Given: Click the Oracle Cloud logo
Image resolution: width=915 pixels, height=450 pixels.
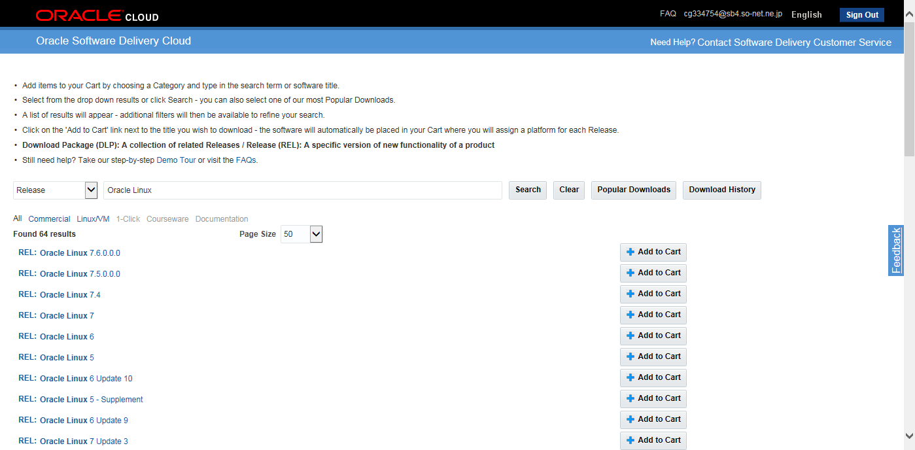Looking at the screenshot, I should point(95,14).
